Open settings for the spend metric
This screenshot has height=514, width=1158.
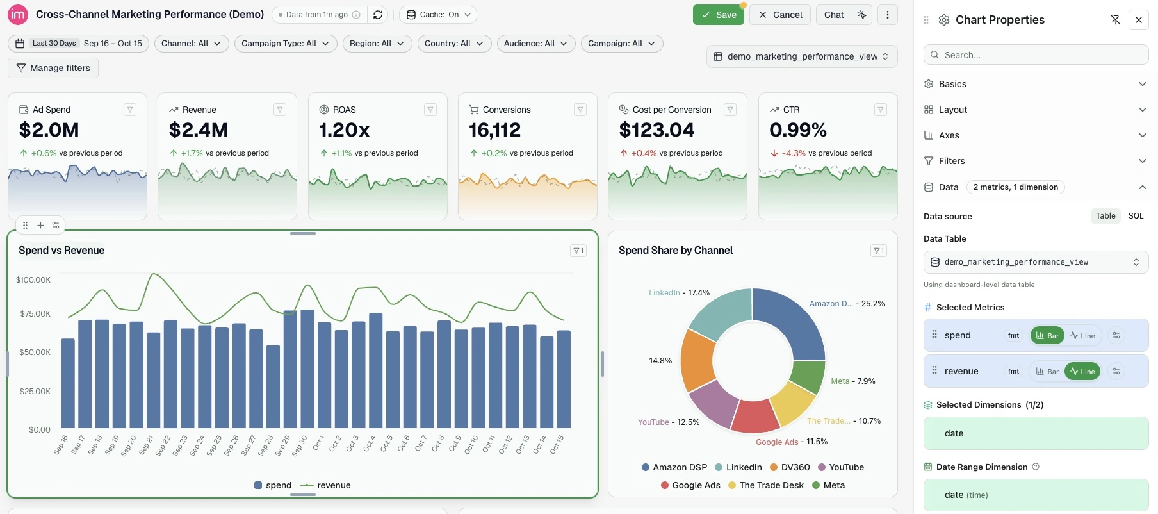[1116, 335]
